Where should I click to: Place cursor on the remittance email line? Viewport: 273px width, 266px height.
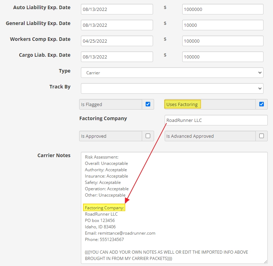pyautogui.click(x=120, y=233)
